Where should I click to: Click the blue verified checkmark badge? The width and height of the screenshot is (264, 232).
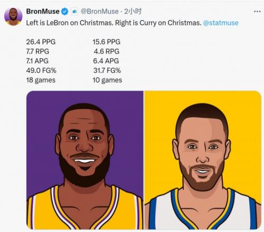(x=65, y=12)
